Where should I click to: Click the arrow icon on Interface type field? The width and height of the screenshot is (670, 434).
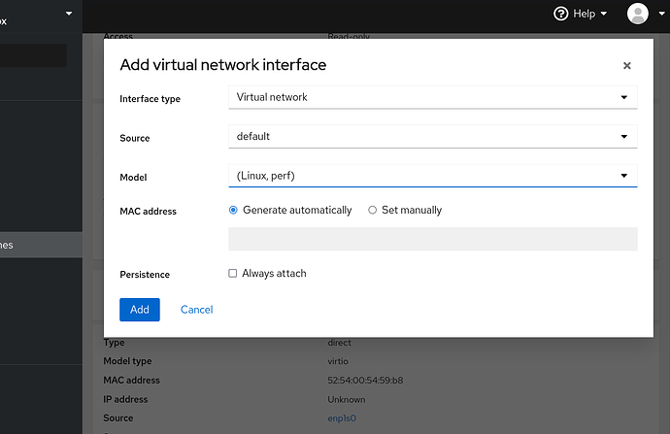623,97
